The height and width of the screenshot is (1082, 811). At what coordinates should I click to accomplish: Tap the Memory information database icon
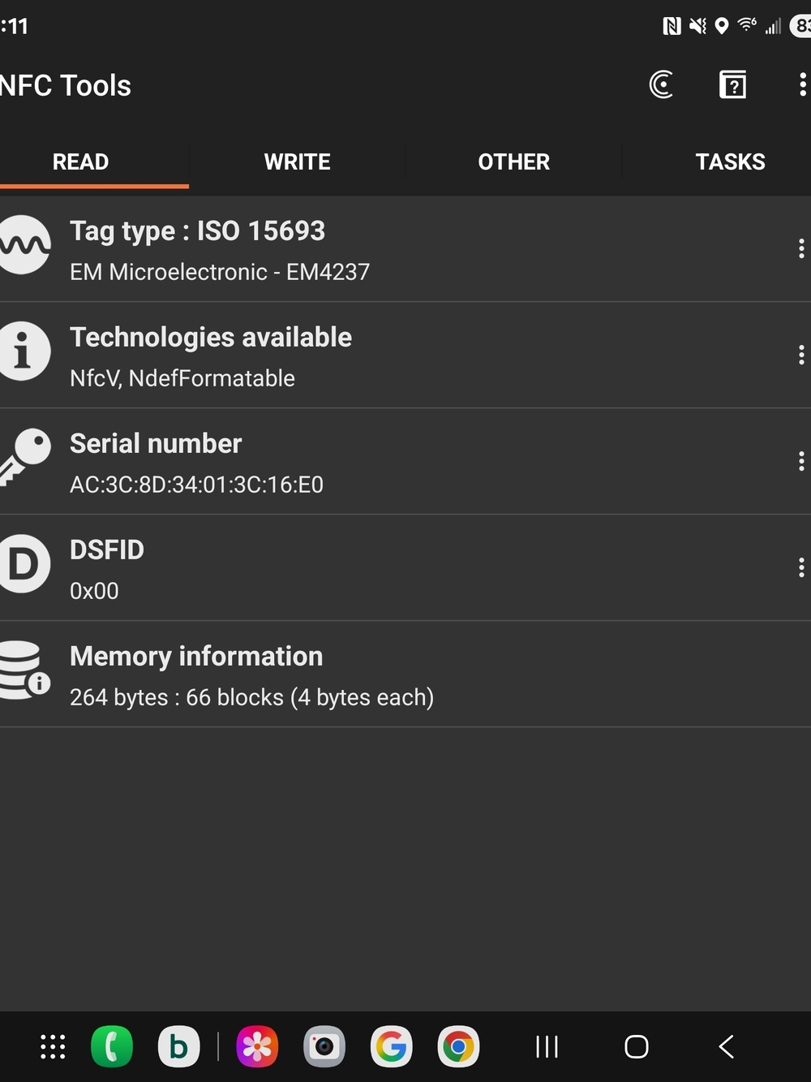24,670
